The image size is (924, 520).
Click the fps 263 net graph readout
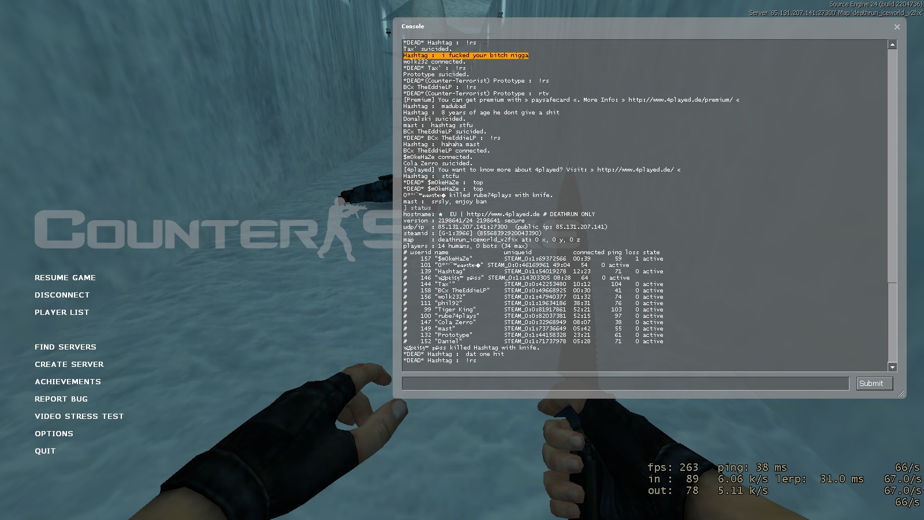673,467
